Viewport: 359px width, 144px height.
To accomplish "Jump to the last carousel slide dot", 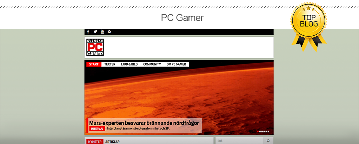I will (268, 131).
